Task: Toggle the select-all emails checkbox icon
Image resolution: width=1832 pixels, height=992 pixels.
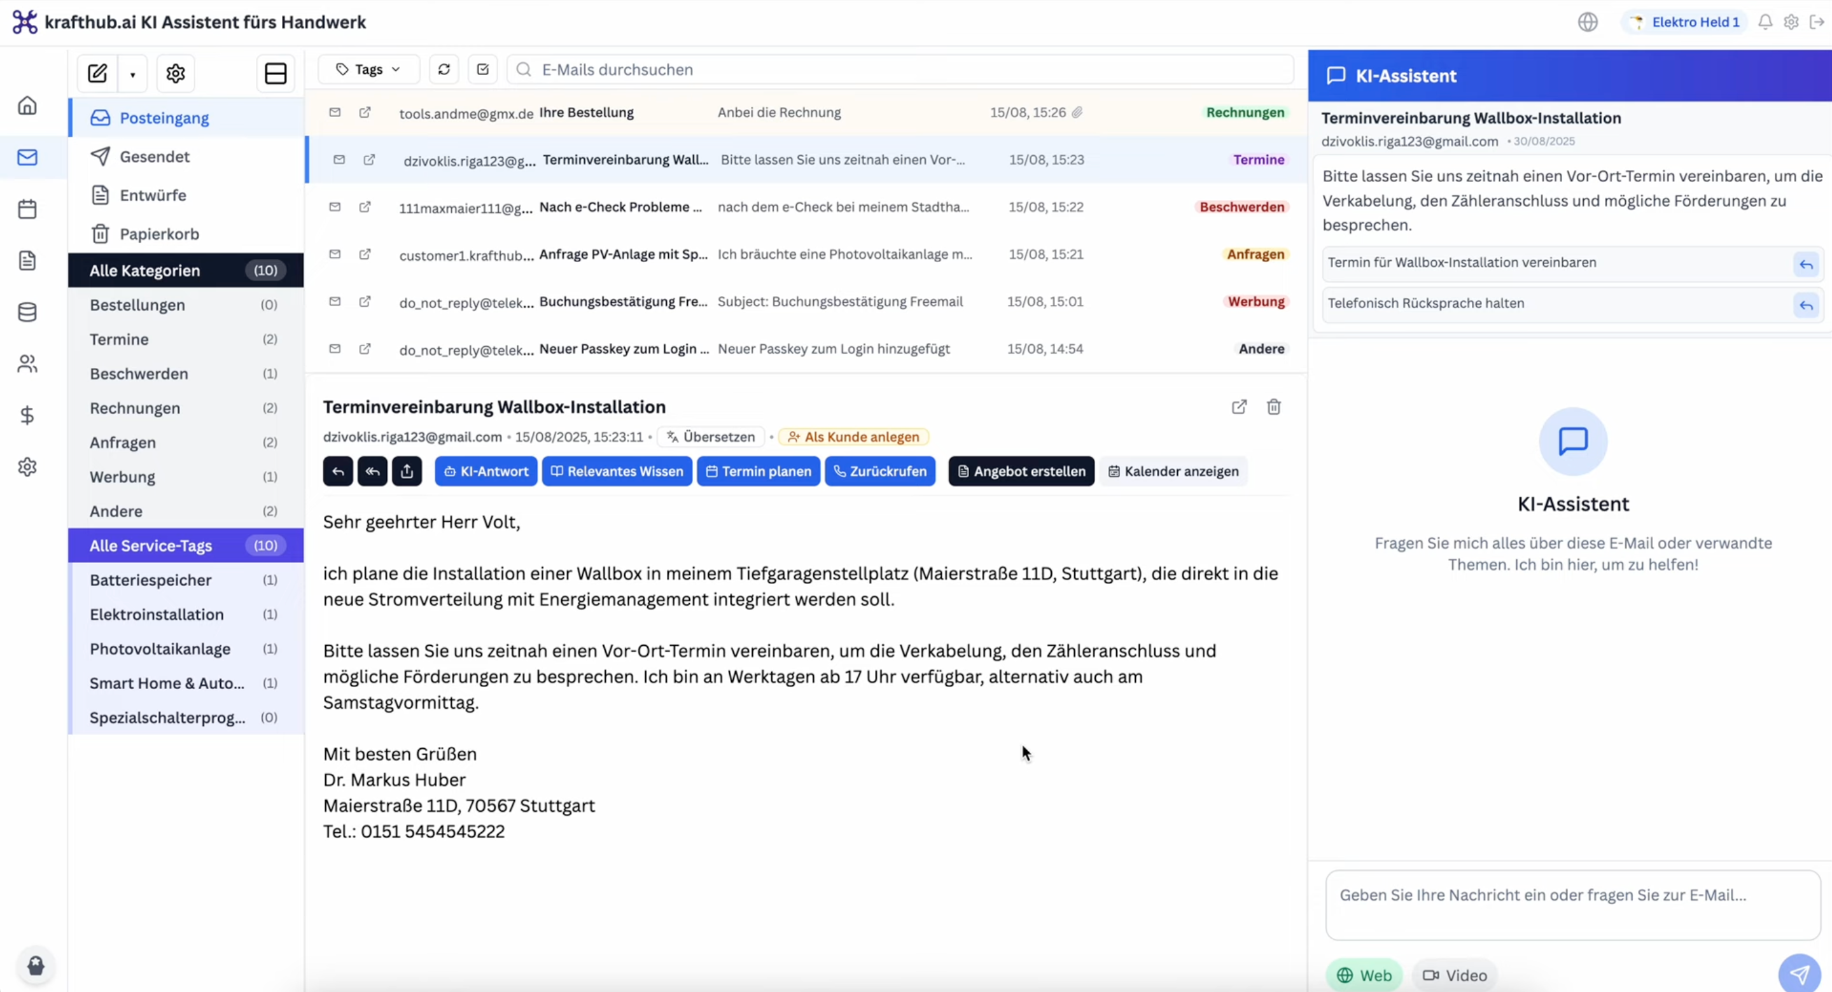Action: [x=483, y=69]
